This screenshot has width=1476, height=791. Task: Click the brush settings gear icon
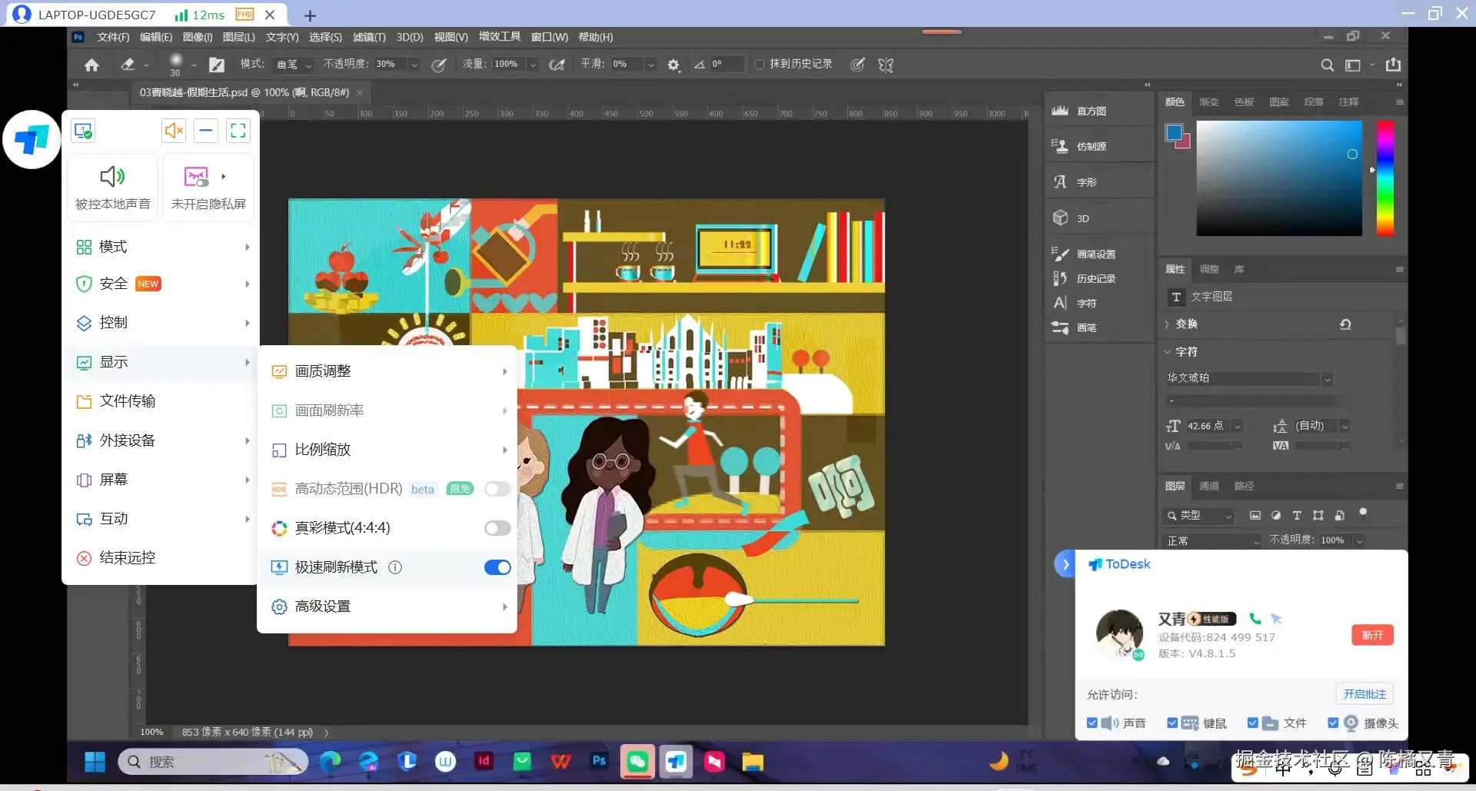pyautogui.click(x=673, y=65)
